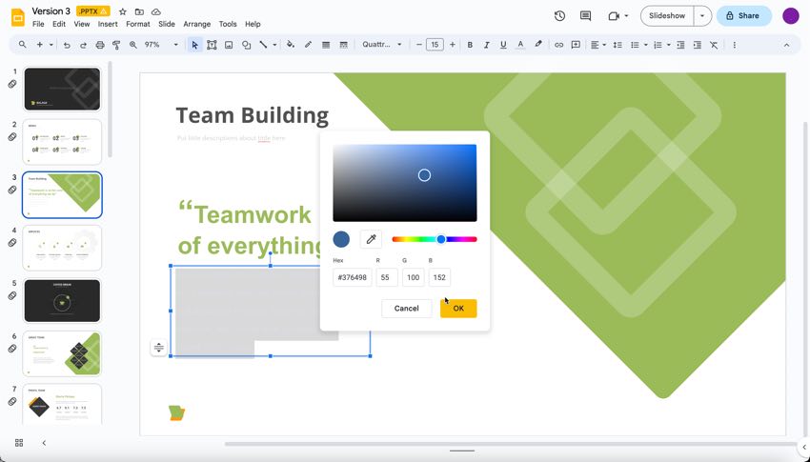Image resolution: width=810 pixels, height=462 pixels.
Task: Open the Edit menu
Action: [x=59, y=24]
